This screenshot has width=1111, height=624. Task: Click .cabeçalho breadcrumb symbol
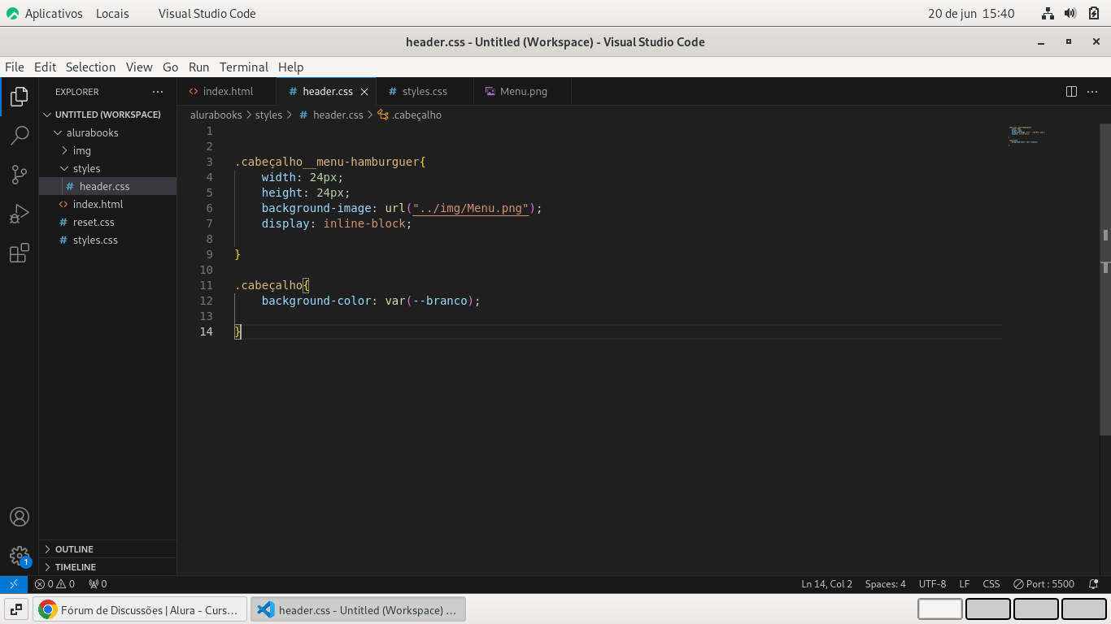pyautogui.click(x=409, y=115)
